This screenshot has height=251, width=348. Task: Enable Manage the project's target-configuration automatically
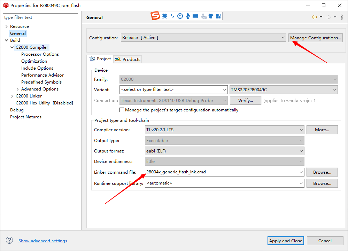point(122,110)
